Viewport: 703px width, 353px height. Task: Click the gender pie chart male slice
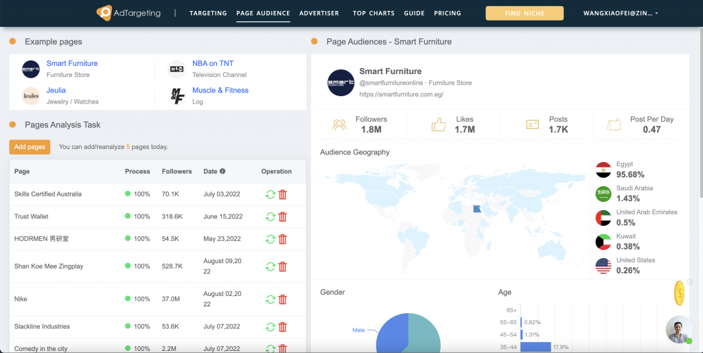[x=390, y=334]
